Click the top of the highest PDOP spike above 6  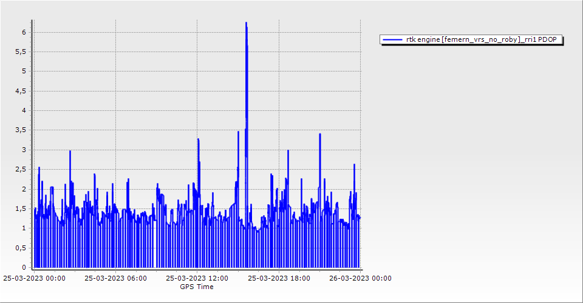[x=246, y=23]
